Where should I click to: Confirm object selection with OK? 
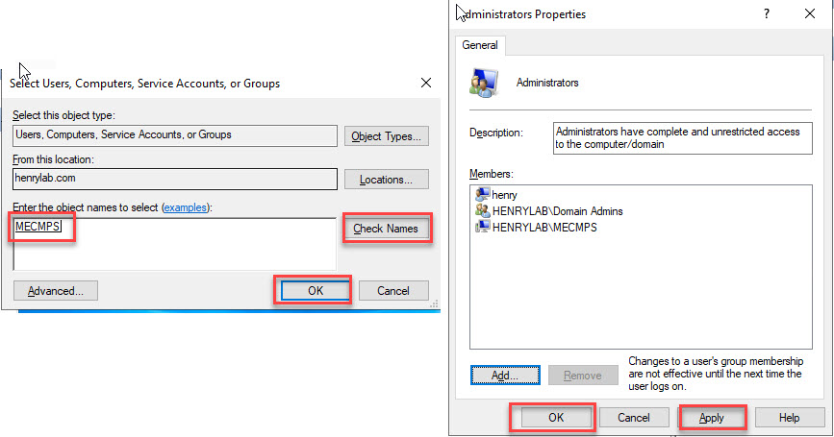click(x=315, y=290)
